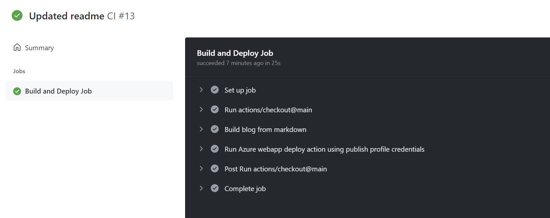
Task: Click the status check icon for Run actions/checkout@main
Action: [215, 109]
